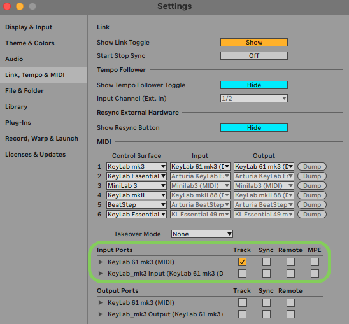
Task: Open row 6 Input KL Essential 49 dropdown
Action: point(200,215)
